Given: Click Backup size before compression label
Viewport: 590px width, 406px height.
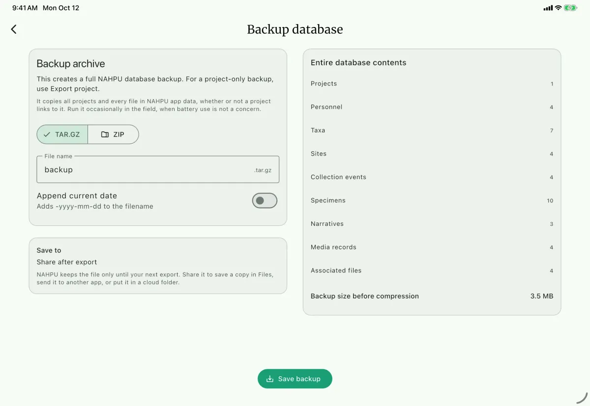Looking at the screenshot, I should pyautogui.click(x=365, y=296).
